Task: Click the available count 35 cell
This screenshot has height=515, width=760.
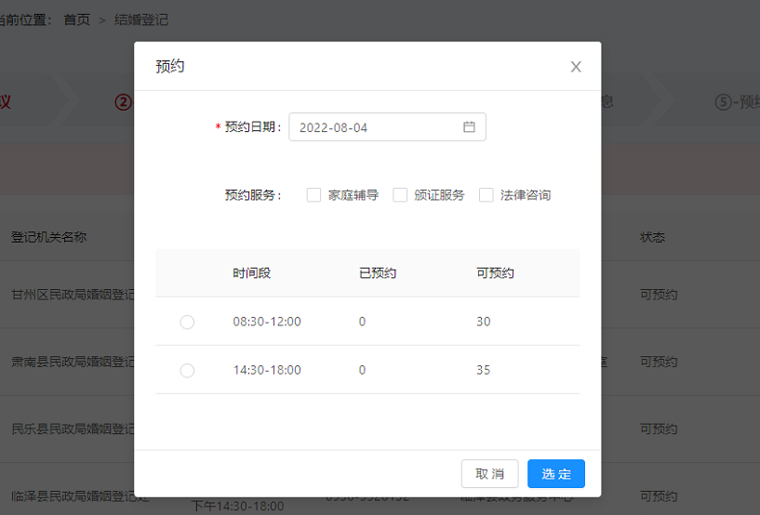Action: [x=483, y=370]
